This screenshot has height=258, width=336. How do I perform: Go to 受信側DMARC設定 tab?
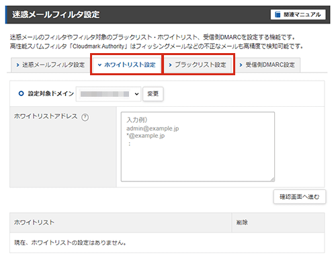tap(267, 65)
